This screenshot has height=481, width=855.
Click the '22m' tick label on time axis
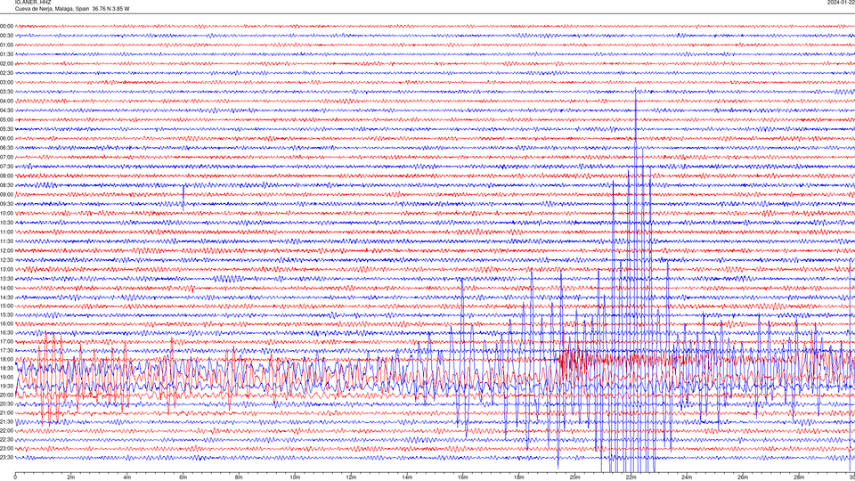(631, 477)
